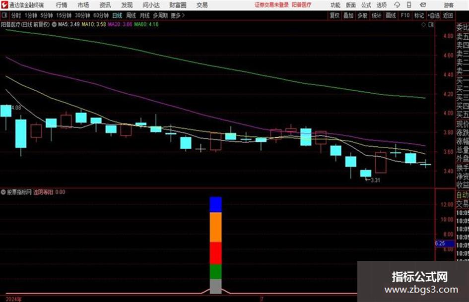Click the green segment of indicator bar
Image resolution: width=469 pixels, height=302 pixels.
[x=216, y=272]
